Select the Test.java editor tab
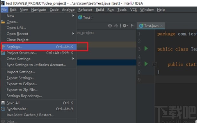This screenshot has width=197, height=123. (x=151, y=26)
